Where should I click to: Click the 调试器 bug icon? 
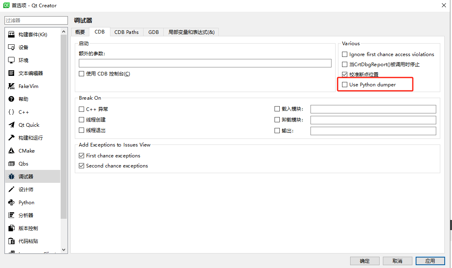coord(11,176)
